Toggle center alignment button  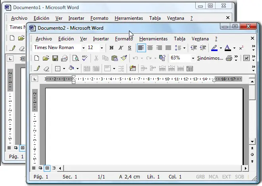[150, 48]
